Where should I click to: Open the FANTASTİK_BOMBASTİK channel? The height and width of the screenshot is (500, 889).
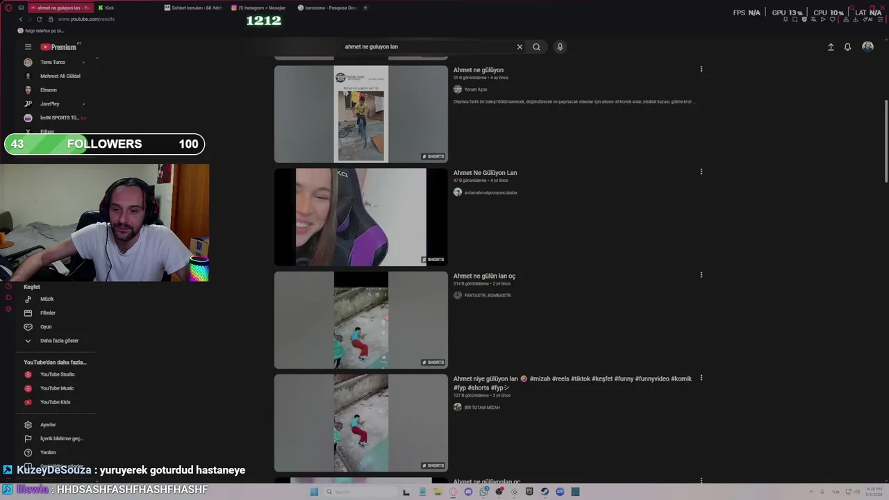pyautogui.click(x=488, y=295)
